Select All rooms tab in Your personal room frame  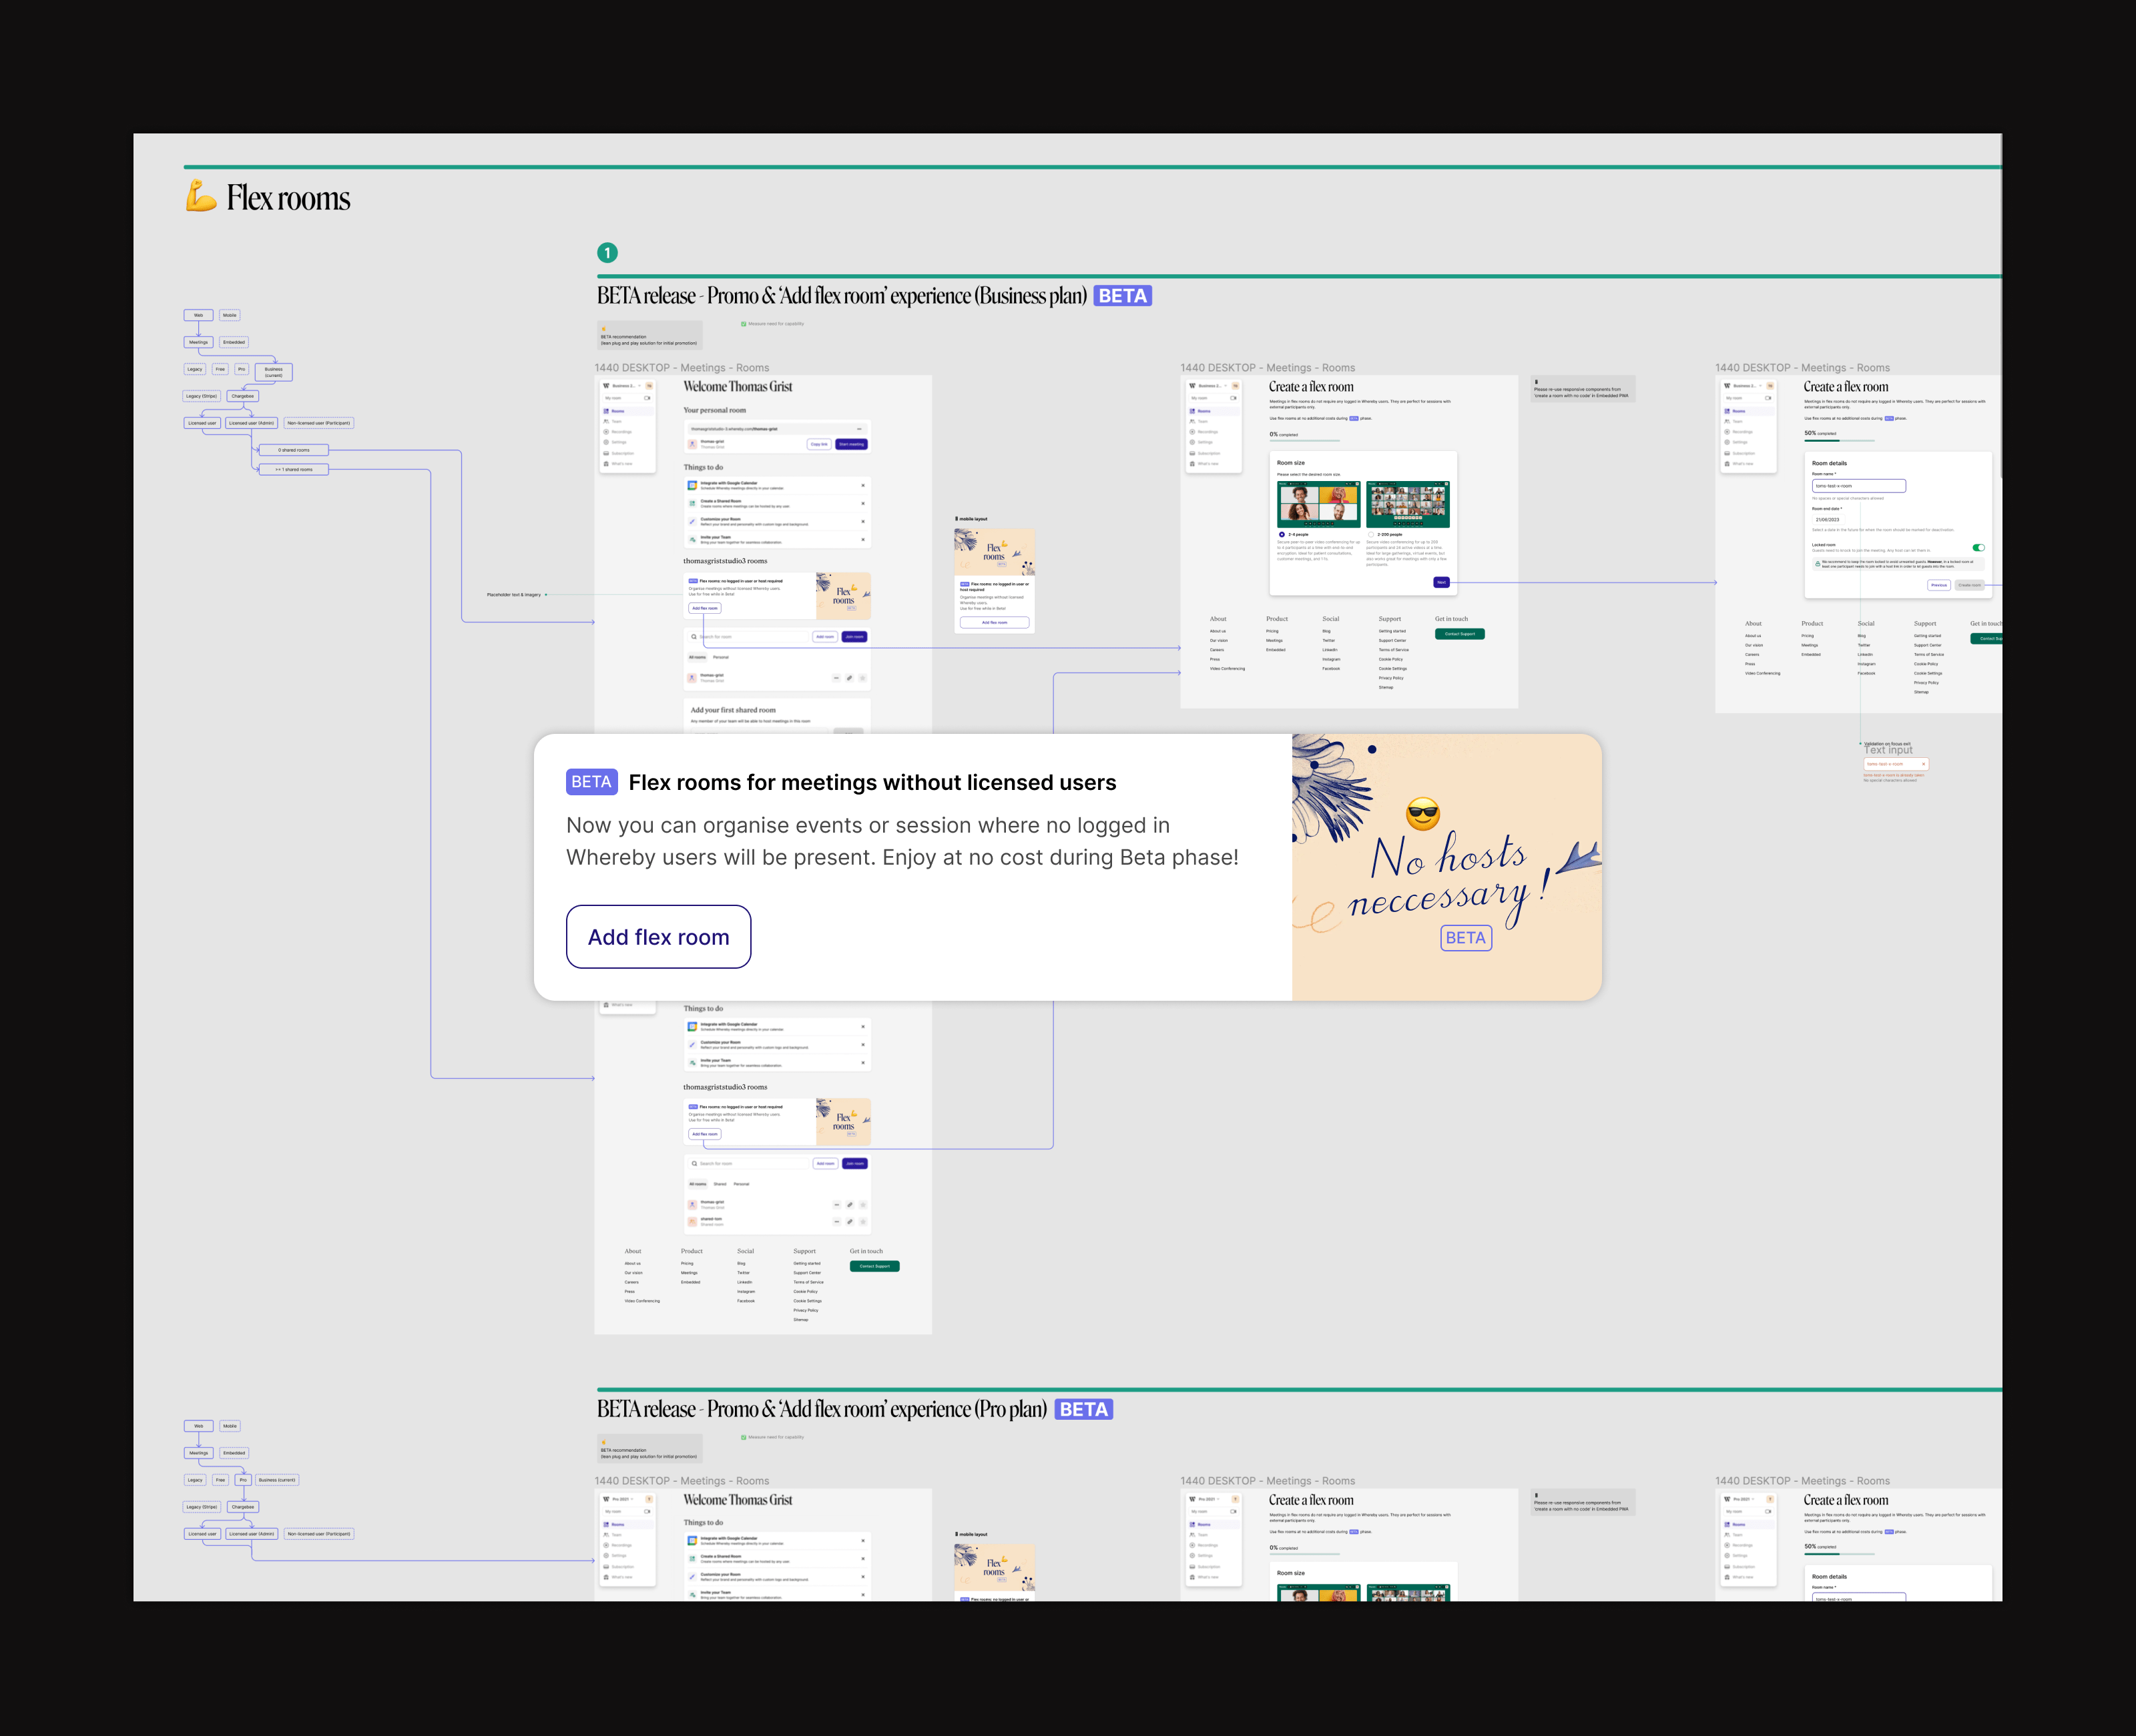click(x=698, y=657)
